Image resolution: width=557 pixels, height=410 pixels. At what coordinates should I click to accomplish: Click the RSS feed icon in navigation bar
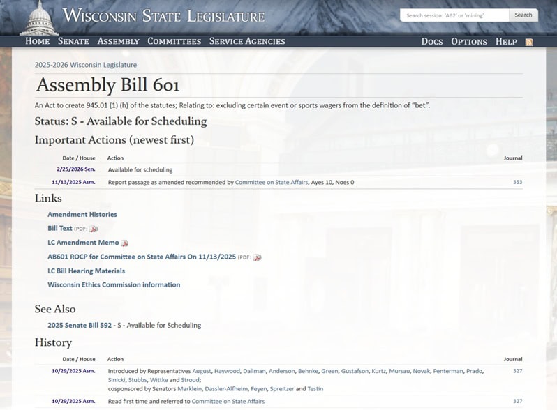pyautogui.click(x=529, y=43)
